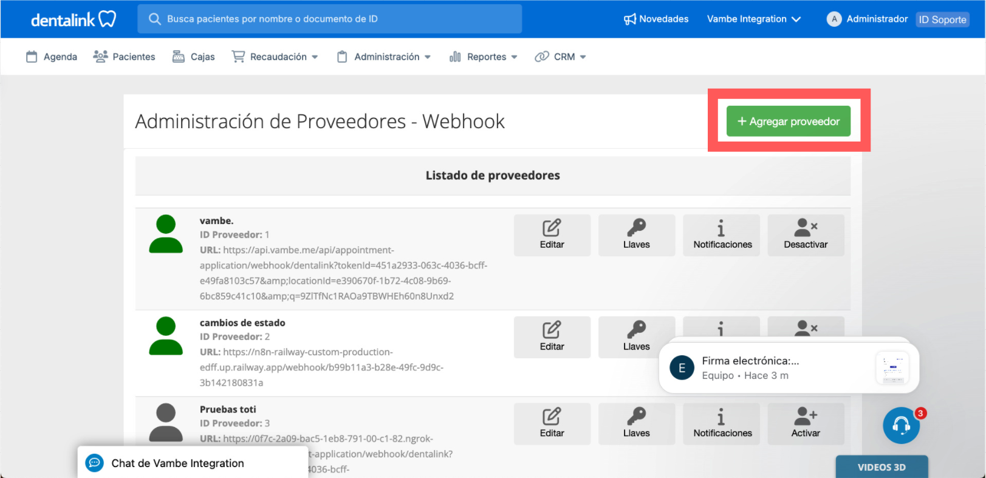This screenshot has width=986, height=478.
Task: Open the Firma electrónica notification thumbnail
Action: [x=892, y=368]
